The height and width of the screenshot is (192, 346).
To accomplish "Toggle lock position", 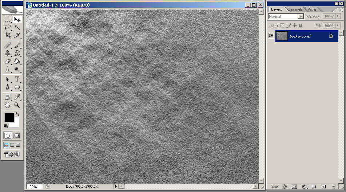I will [x=295, y=26].
